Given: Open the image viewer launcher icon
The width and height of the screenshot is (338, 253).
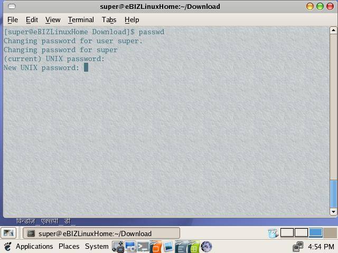Looking at the screenshot, I should click(x=168, y=247).
